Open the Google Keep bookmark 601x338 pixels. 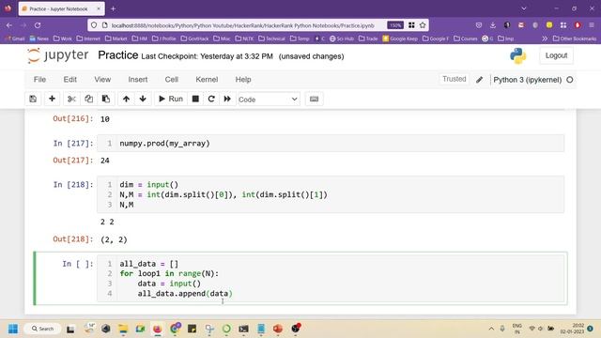point(400,38)
